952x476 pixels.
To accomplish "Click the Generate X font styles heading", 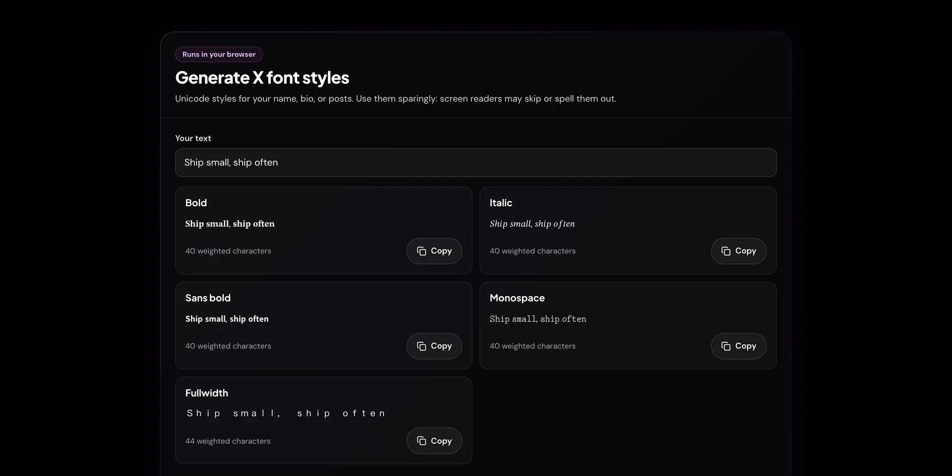I will point(262,78).
